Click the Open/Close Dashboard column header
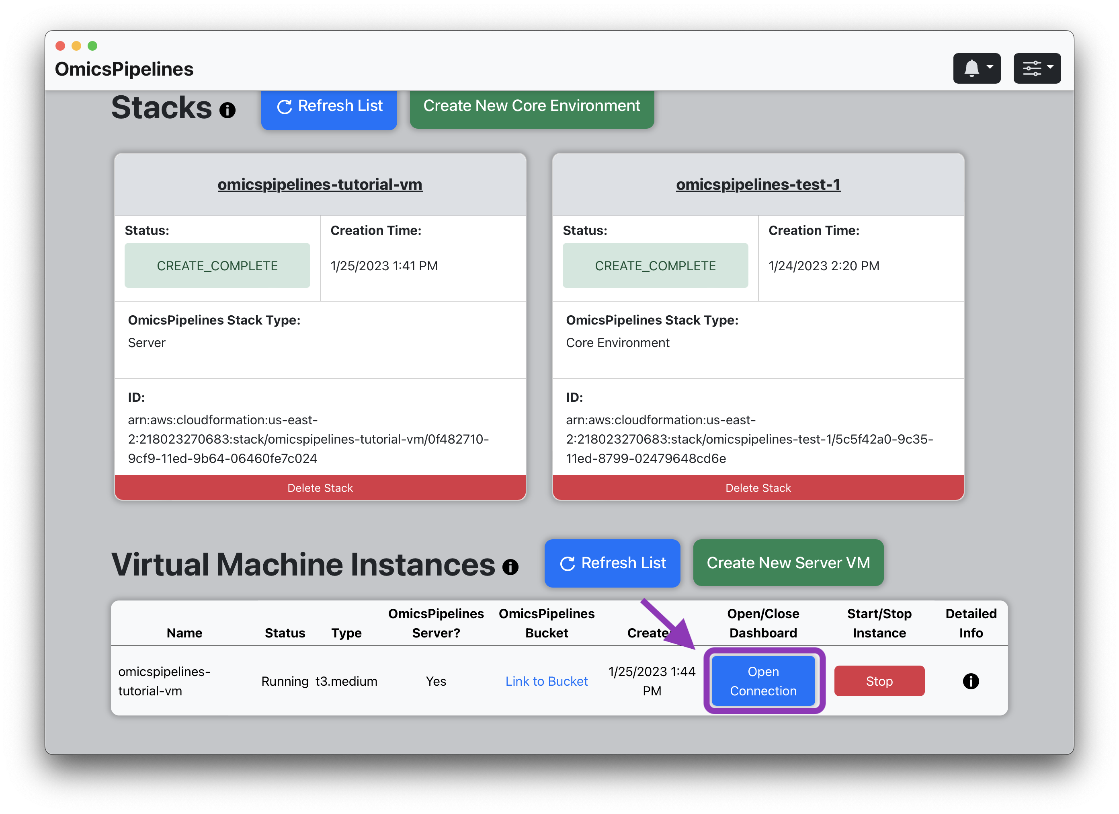 pos(763,623)
